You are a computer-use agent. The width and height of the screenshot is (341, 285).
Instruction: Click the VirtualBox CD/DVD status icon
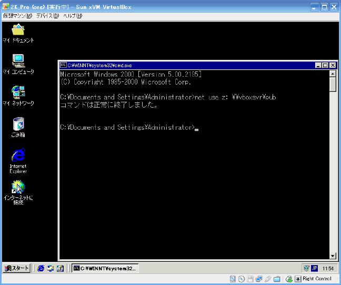242,279
